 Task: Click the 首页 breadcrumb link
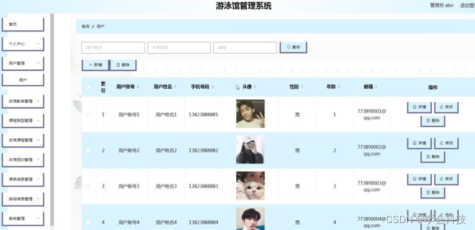click(86, 27)
